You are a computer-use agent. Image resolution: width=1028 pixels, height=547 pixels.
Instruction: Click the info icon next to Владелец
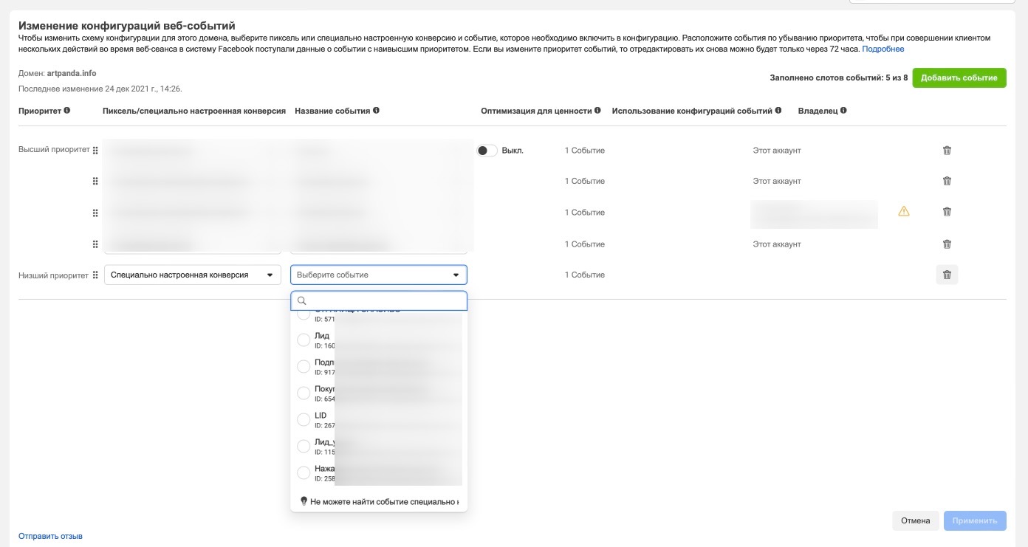tap(843, 111)
